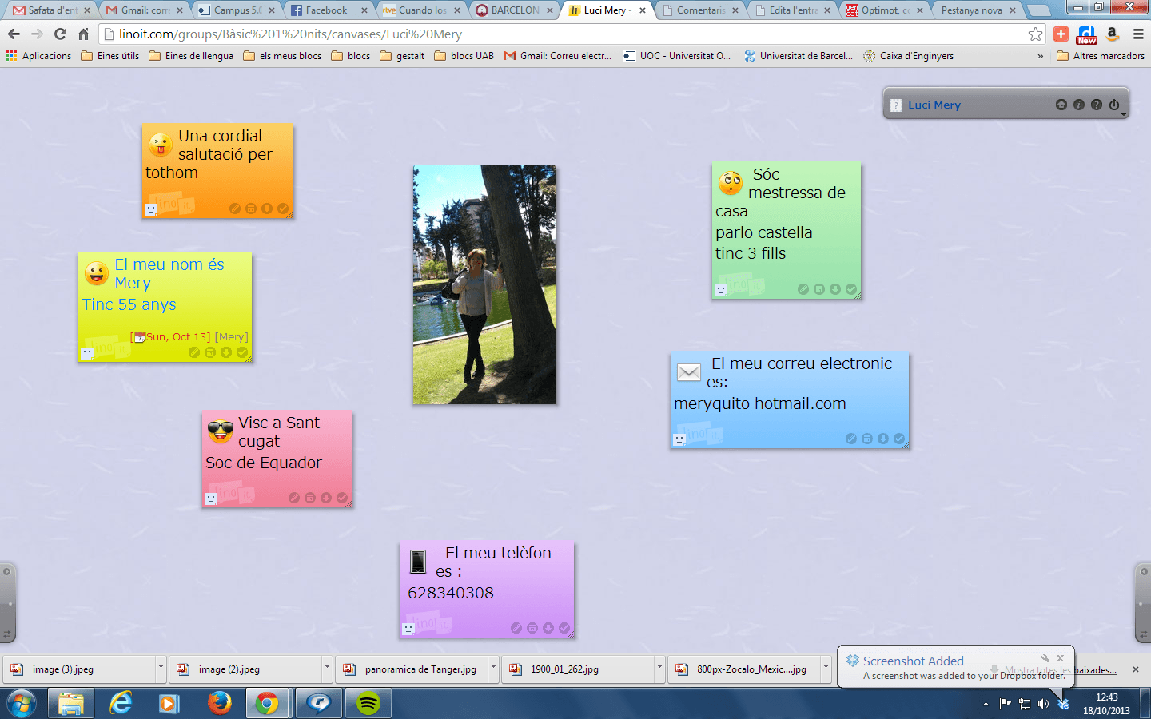Click the photo of woman by tree
1151x719 pixels.
click(x=484, y=284)
